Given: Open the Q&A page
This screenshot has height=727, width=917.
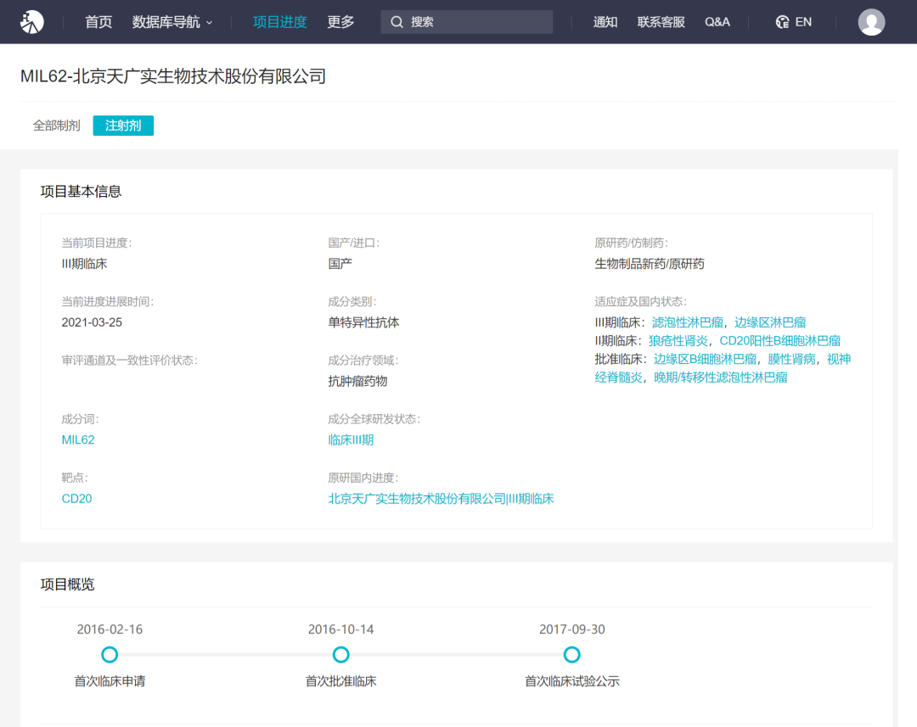Looking at the screenshot, I should pyautogui.click(x=717, y=22).
